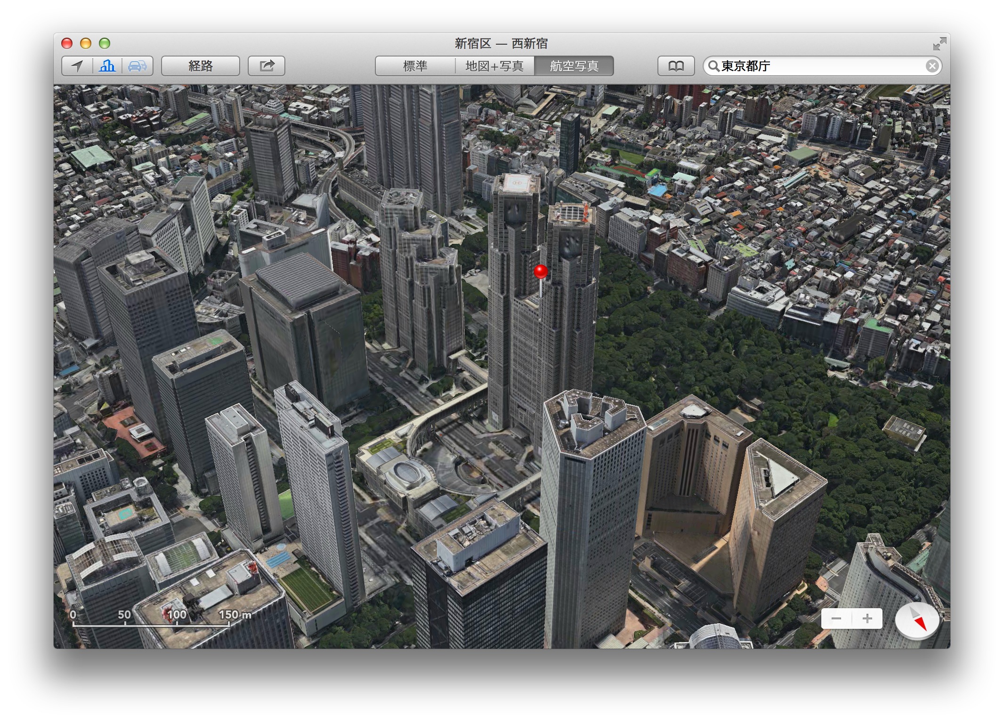Switch to the 標準 map view

tap(415, 66)
